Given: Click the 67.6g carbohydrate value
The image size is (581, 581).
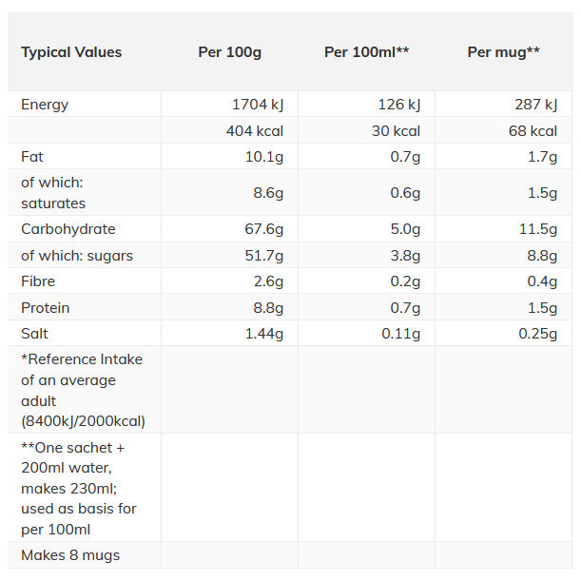Looking at the screenshot, I should pos(261,229).
